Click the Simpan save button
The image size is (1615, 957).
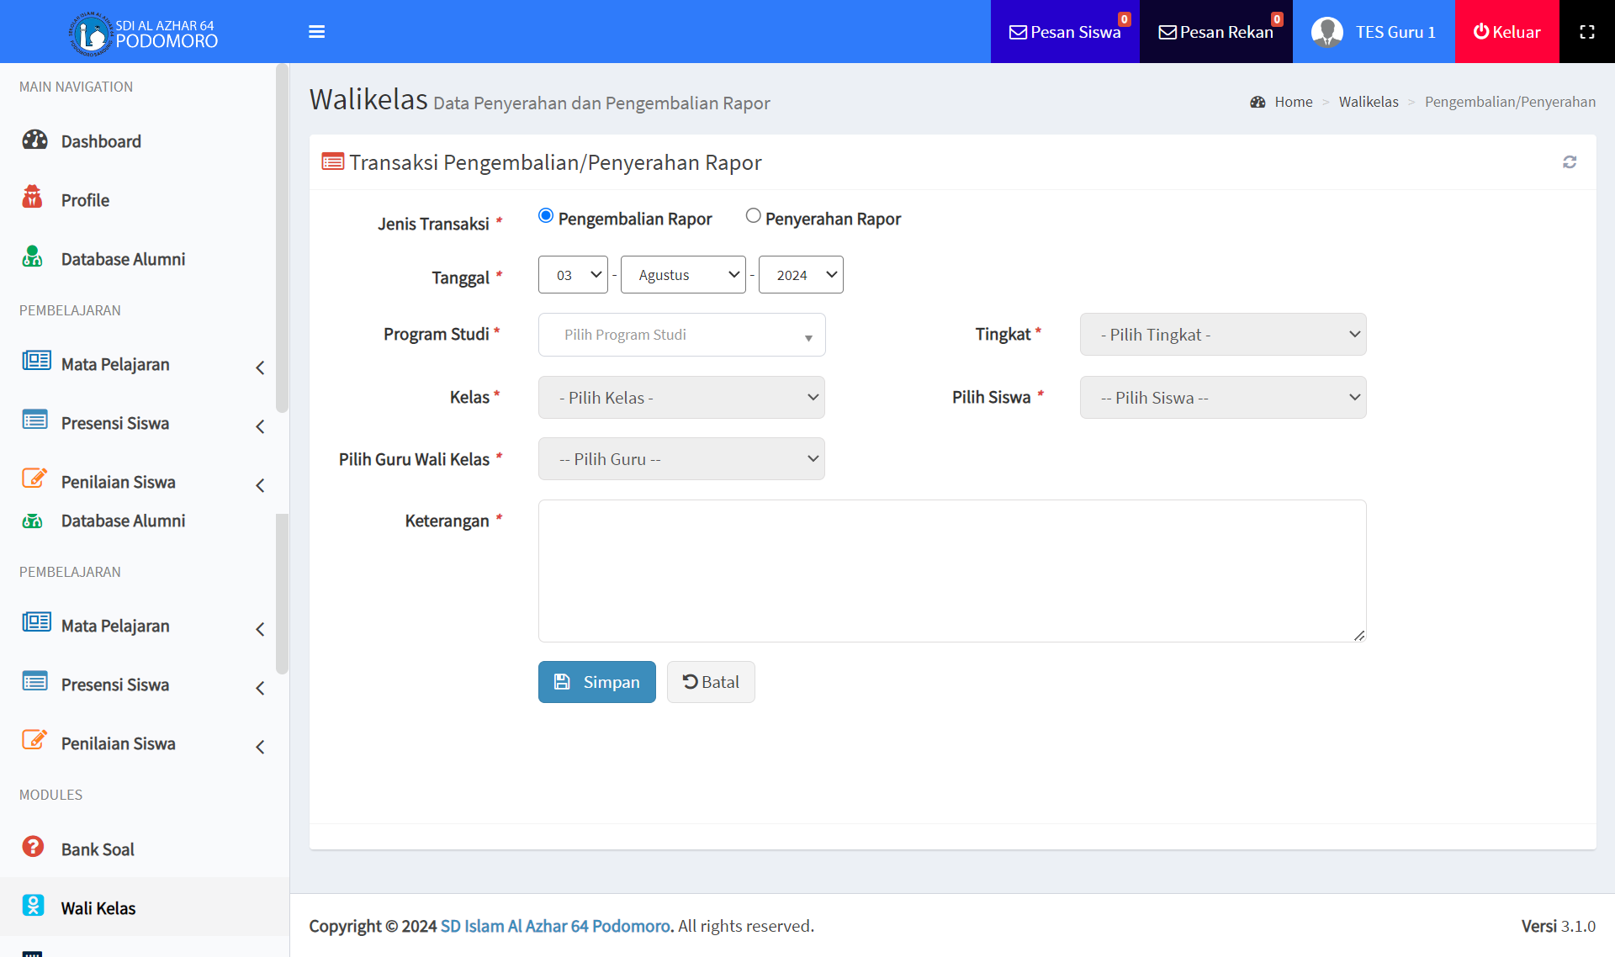[x=596, y=682]
